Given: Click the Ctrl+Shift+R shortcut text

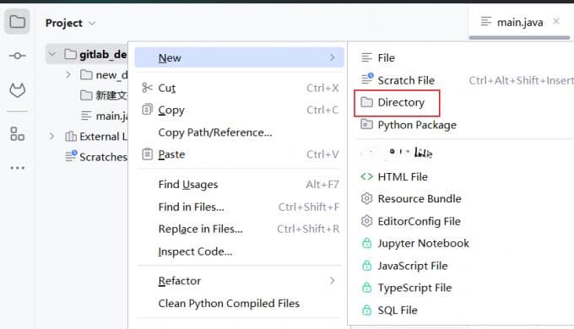Looking at the screenshot, I should [308, 229].
